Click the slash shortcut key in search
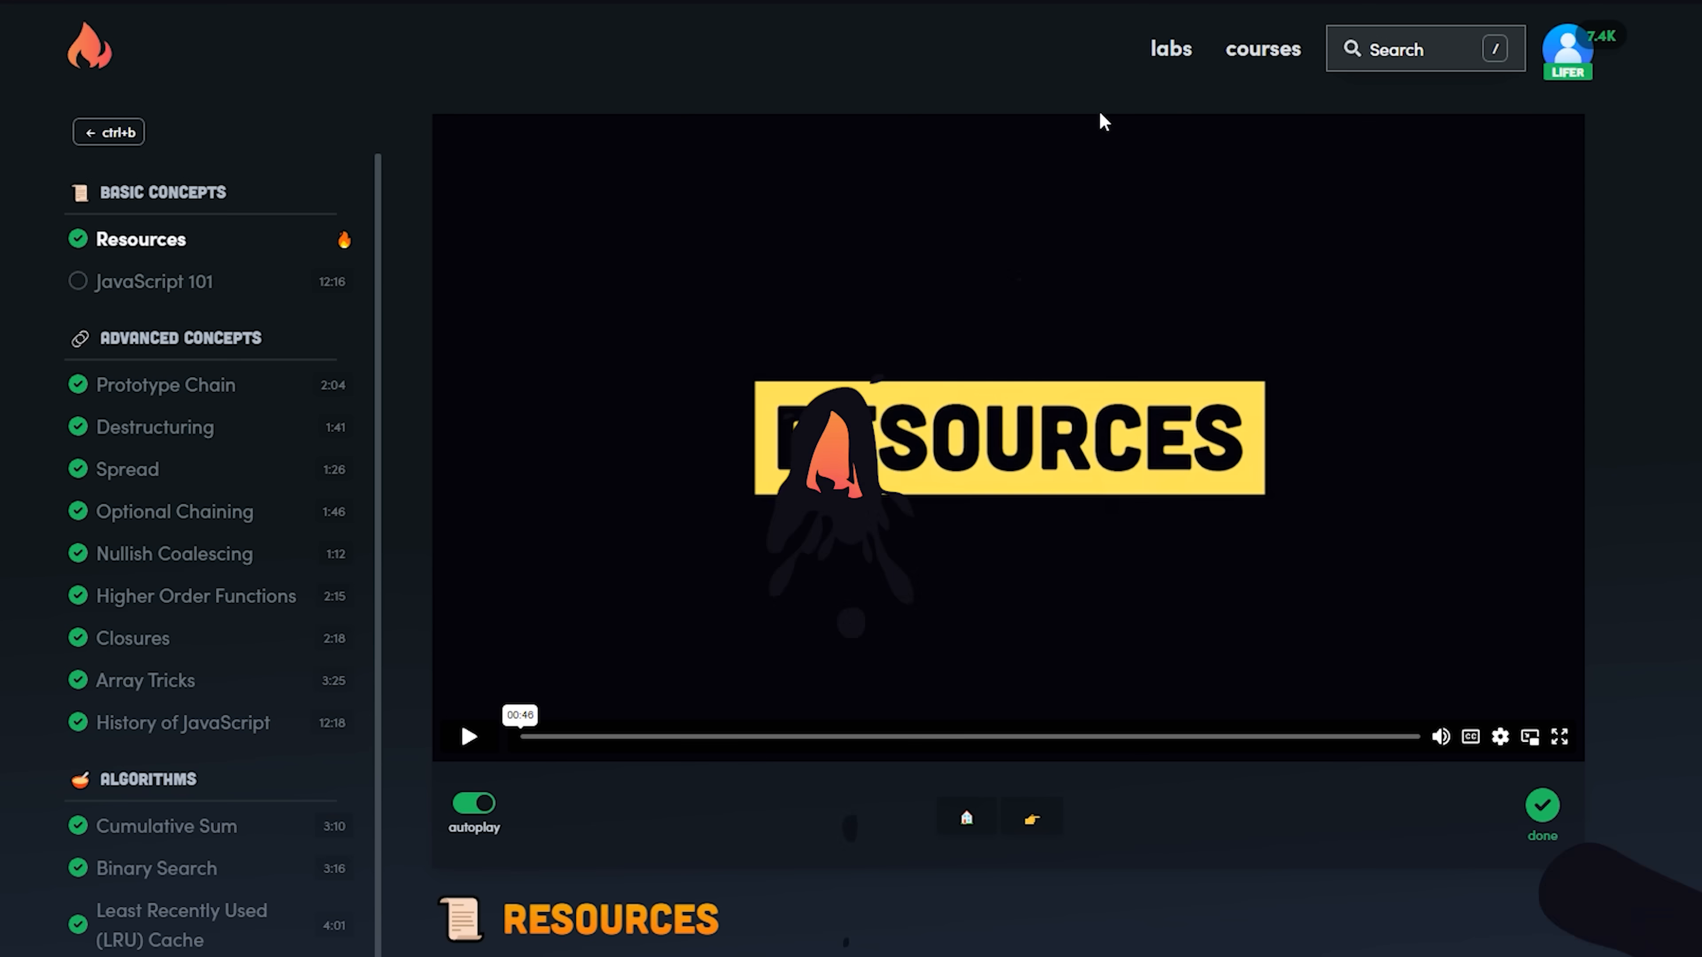The width and height of the screenshot is (1702, 957). coord(1495,49)
